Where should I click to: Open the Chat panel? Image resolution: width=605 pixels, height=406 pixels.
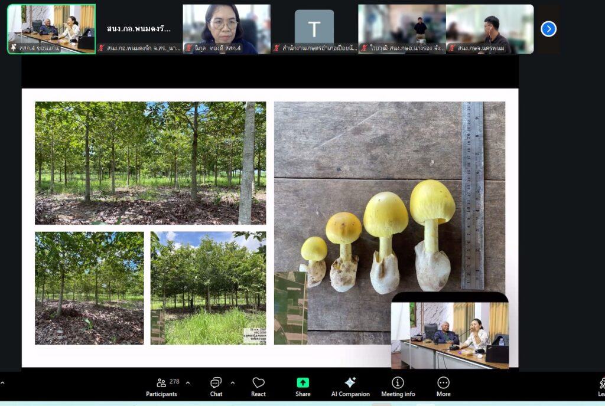[216, 387]
